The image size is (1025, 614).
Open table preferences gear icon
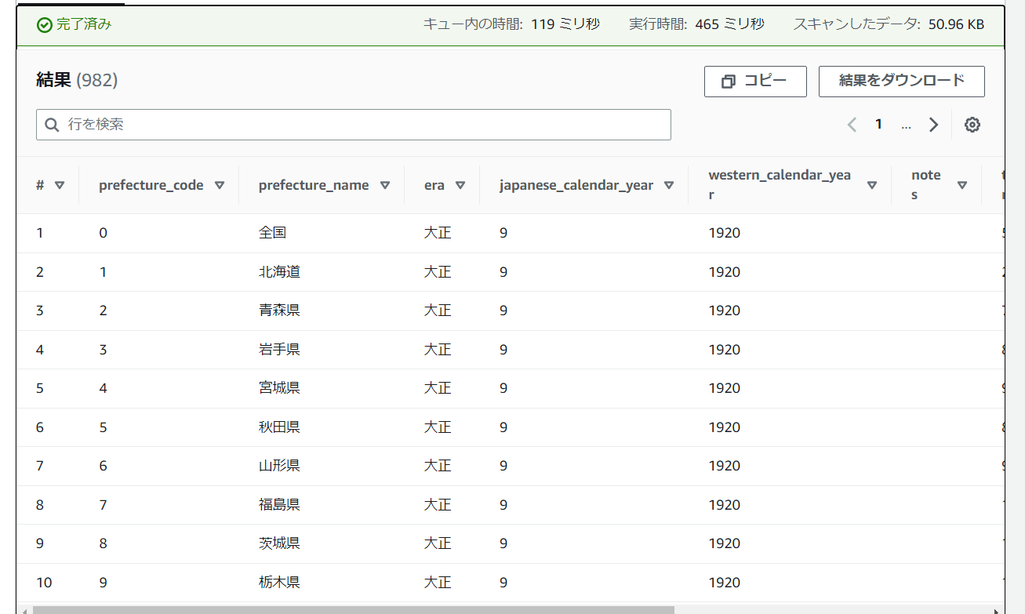click(x=972, y=125)
